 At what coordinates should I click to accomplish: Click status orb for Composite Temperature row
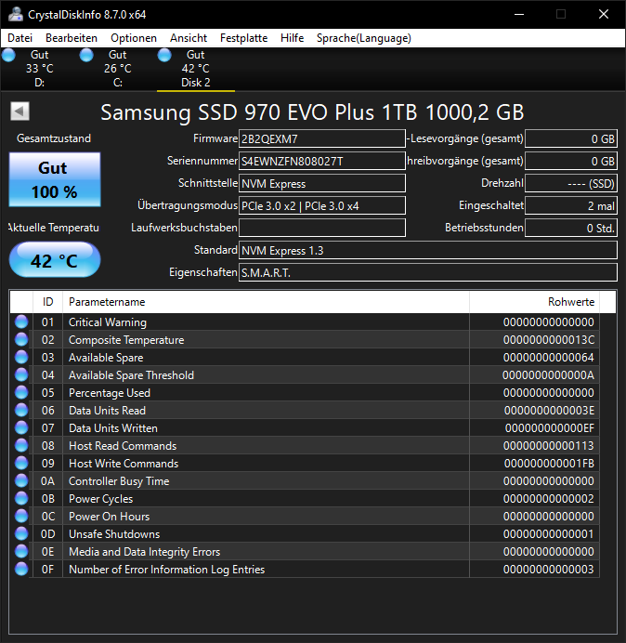21,339
